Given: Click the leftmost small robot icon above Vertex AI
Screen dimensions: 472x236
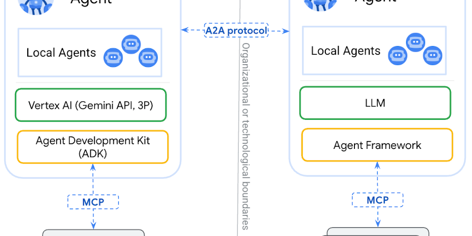Looking at the screenshot, I should pyautogui.click(x=113, y=58).
